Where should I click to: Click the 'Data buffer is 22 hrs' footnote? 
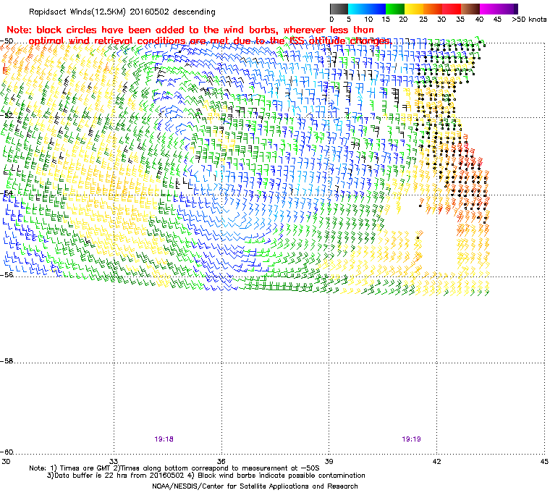tap(206, 476)
